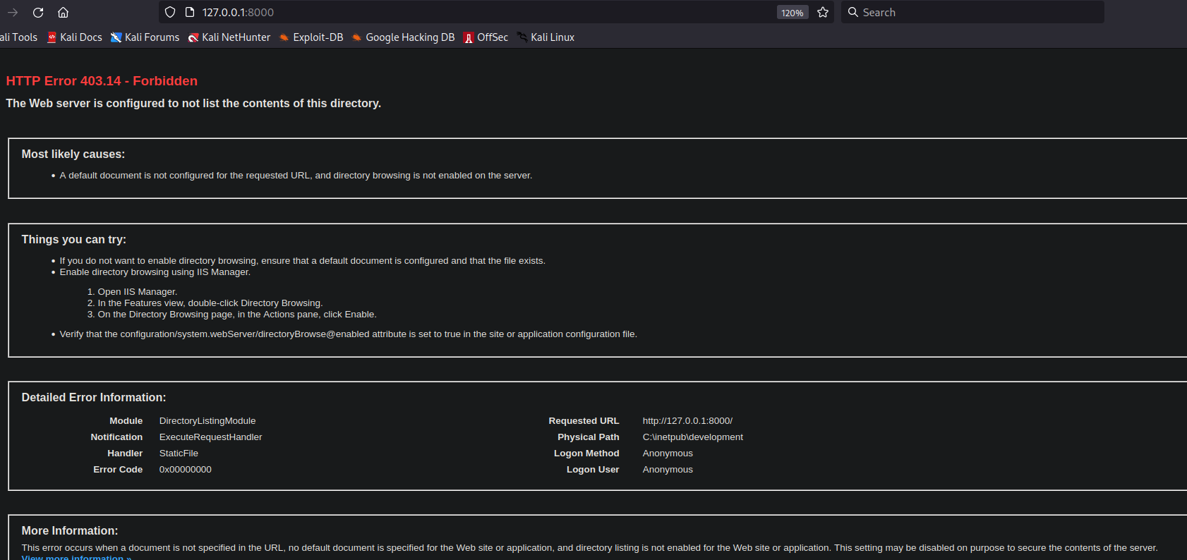
Task: Click the HTTP Error 403.14 heading
Action: 102,81
